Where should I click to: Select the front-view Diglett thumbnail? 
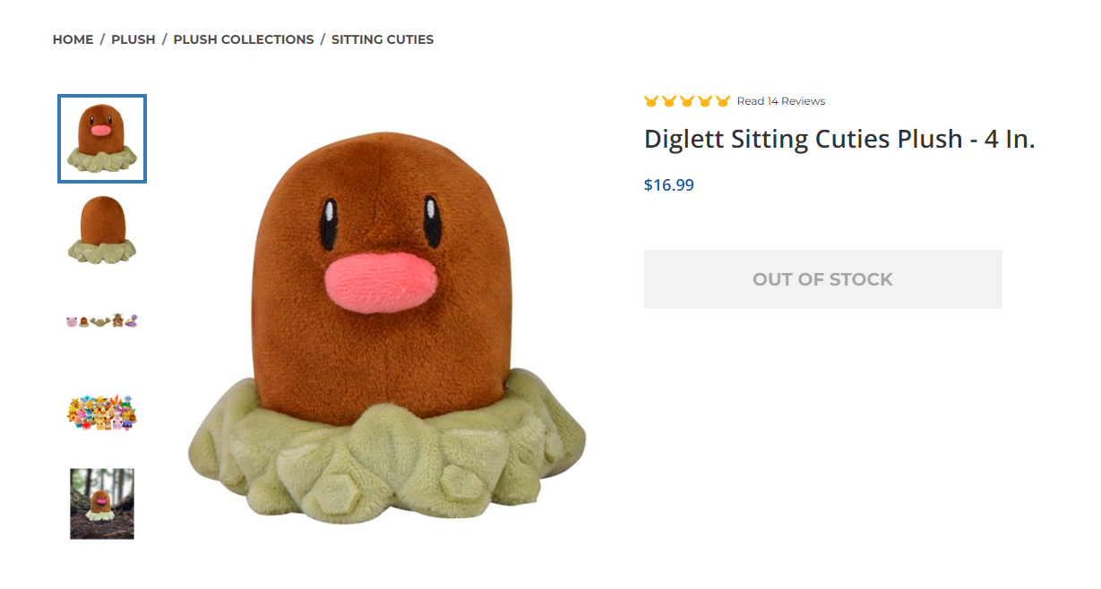[102, 139]
